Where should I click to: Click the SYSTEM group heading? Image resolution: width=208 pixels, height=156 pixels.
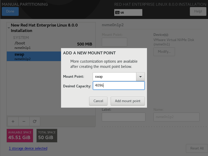pos(21,38)
